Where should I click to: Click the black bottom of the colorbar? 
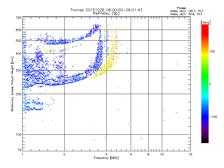(x=205, y=141)
